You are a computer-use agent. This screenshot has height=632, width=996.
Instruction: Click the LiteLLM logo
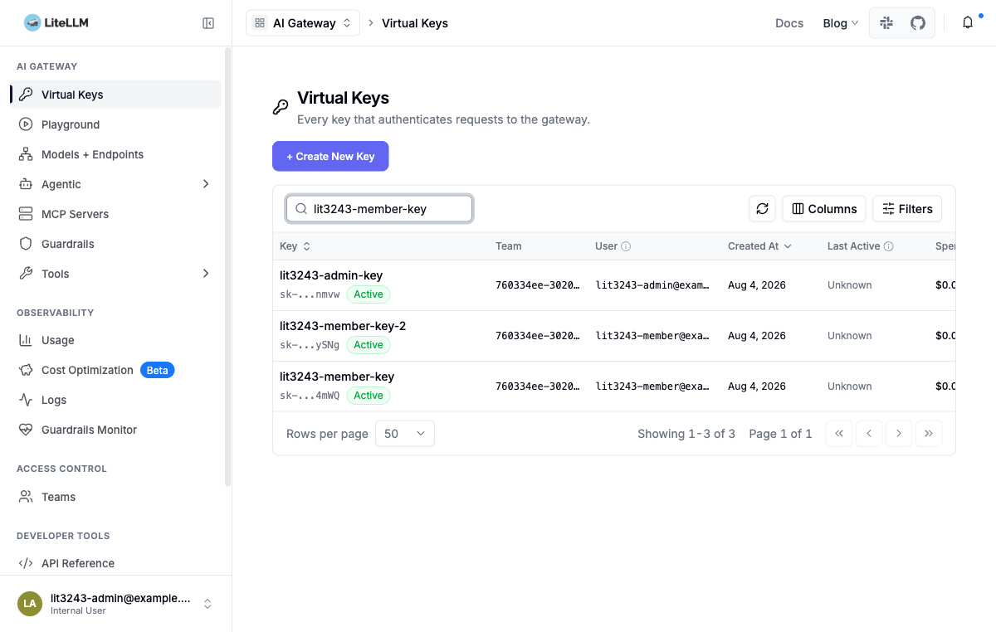56,23
